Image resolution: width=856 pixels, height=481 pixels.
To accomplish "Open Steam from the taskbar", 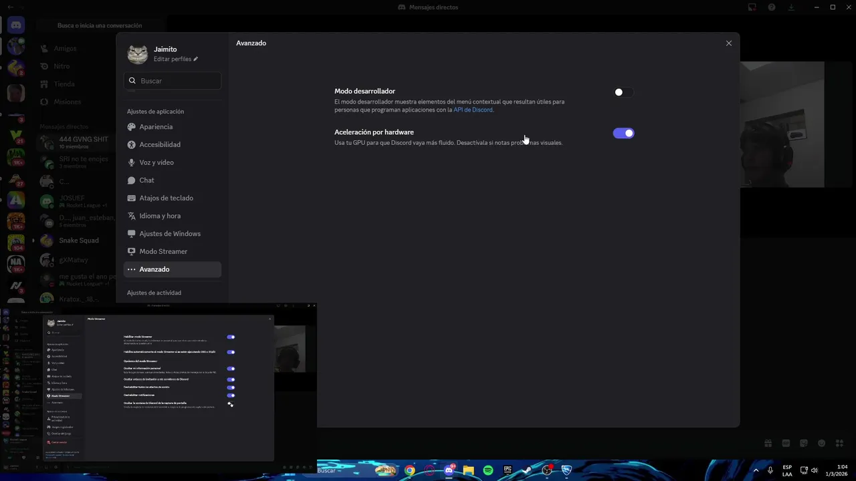I will [x=528, y=470].
